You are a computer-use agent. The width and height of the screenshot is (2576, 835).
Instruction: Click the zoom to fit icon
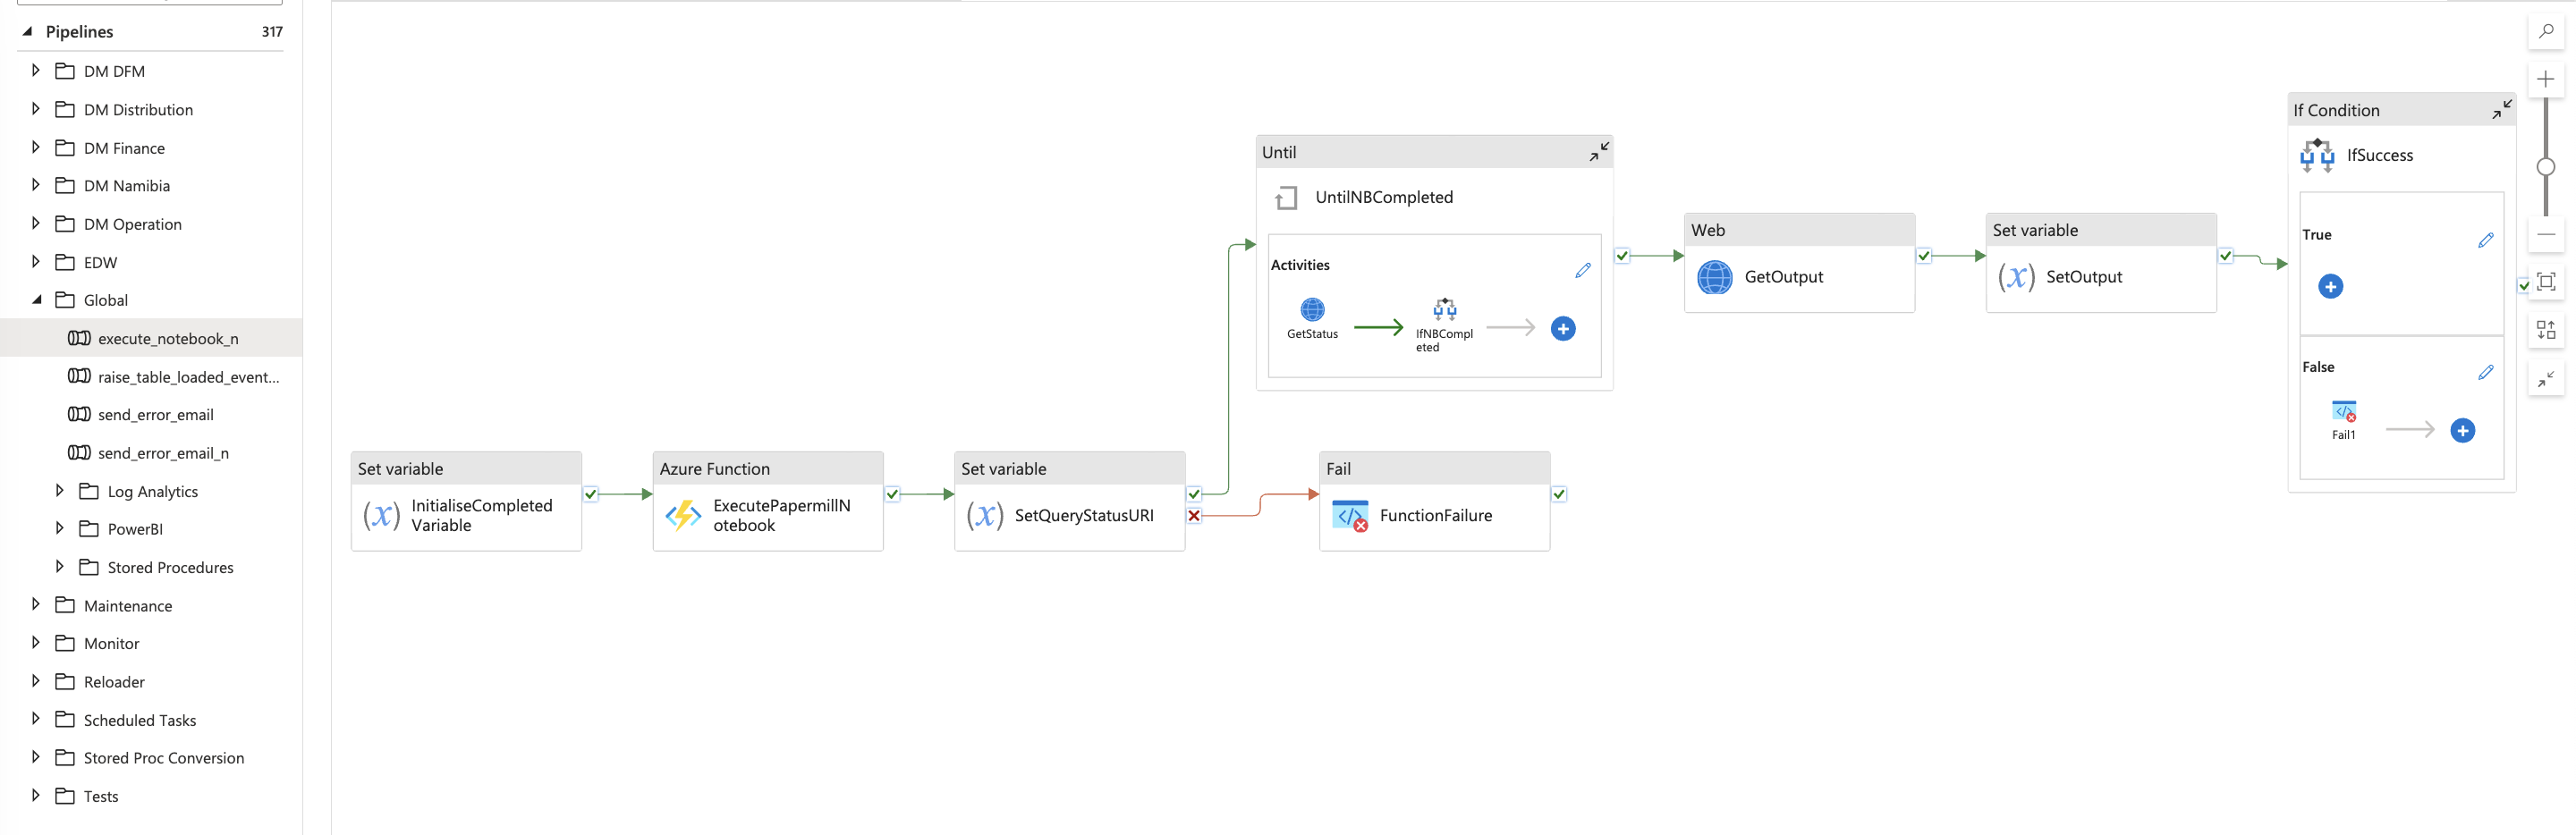pos(2546,282)
